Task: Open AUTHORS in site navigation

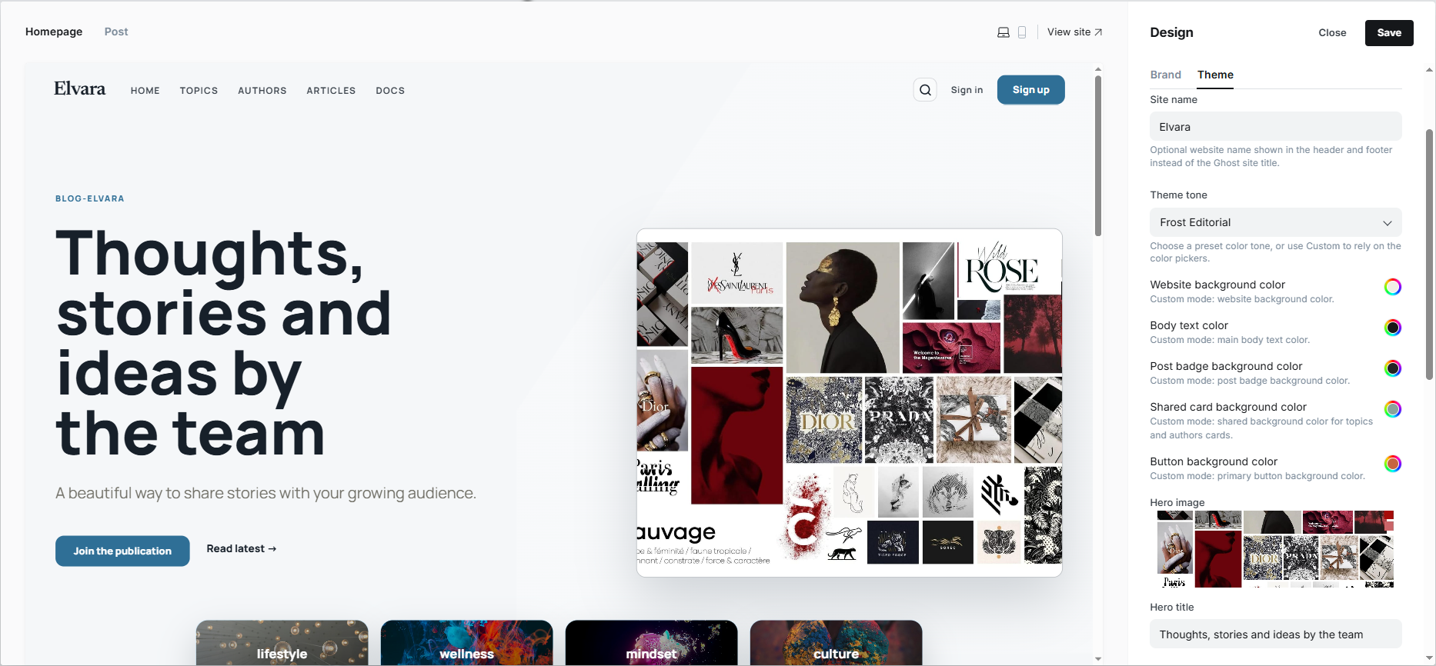Action: (262, 91)
